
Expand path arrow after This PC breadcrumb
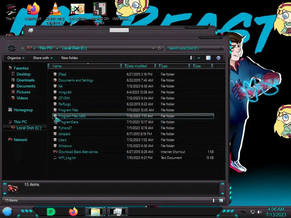[57, 48]
